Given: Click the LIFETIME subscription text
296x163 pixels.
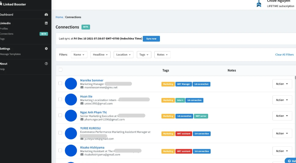Looking at the screenshot, I should click(281, 6).
